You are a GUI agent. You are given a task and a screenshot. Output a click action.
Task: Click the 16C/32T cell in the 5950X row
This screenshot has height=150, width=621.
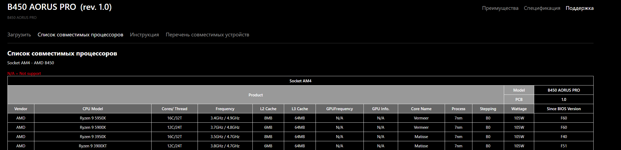[x=174, y=118]
